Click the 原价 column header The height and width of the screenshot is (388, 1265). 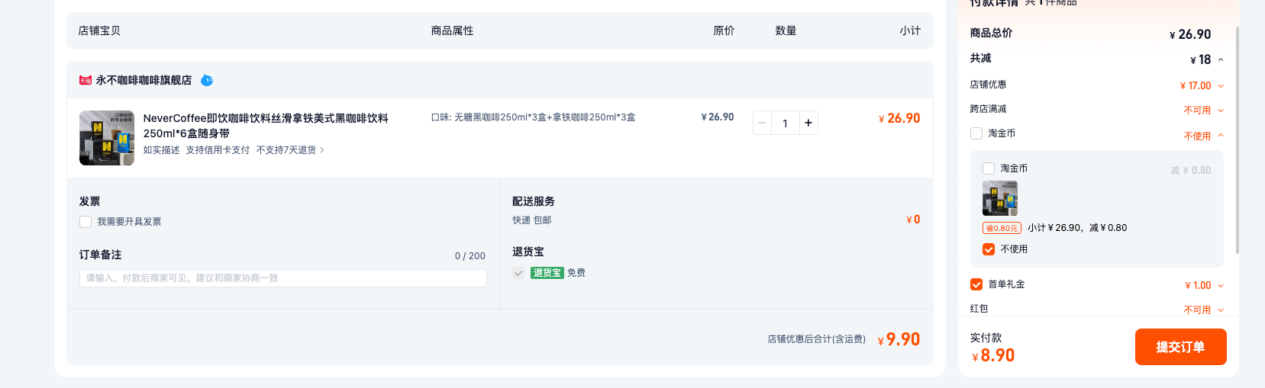[724, 30]
